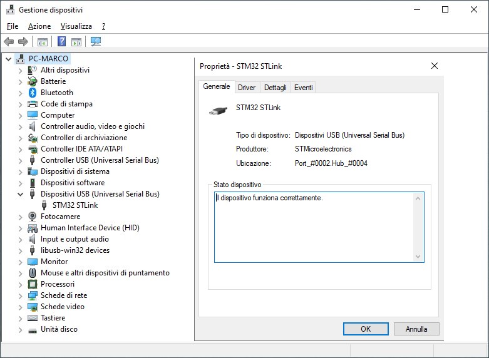The width and height of the screenshot is (489, 358).
Task: Click the Batterie category icon
Action: pyautogui.click(x=33, y=81)
